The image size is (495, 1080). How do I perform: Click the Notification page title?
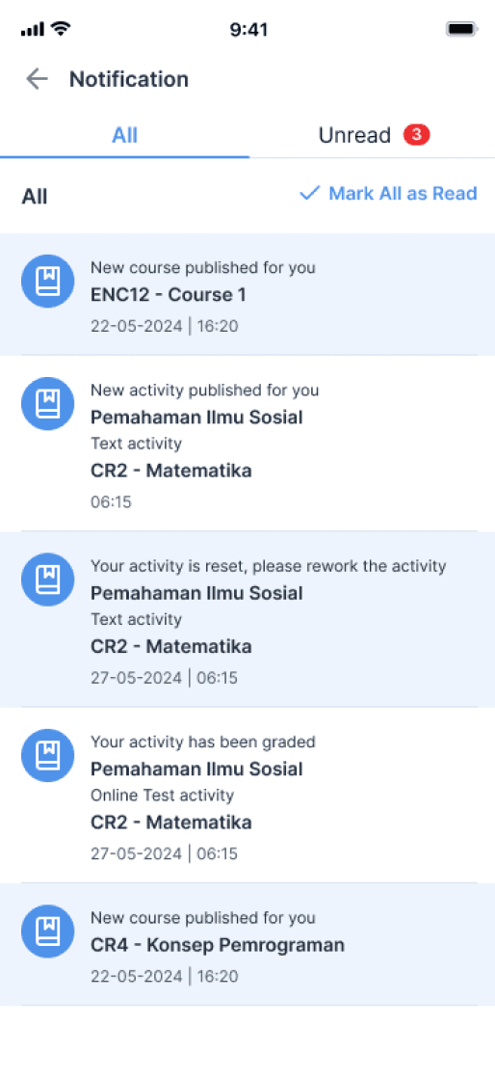(129, 79)
